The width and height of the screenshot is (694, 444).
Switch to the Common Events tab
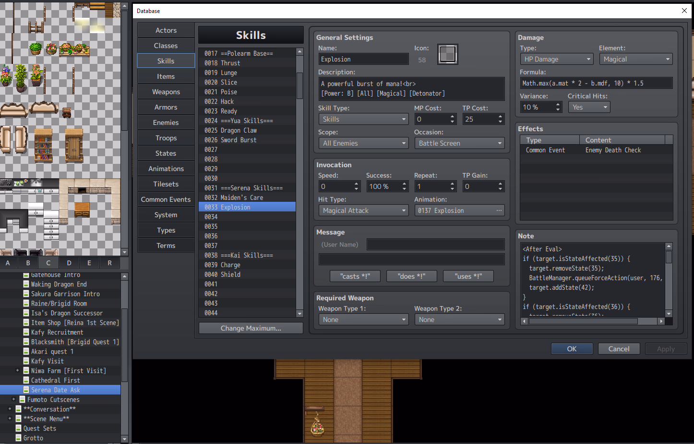click(166, 199)
